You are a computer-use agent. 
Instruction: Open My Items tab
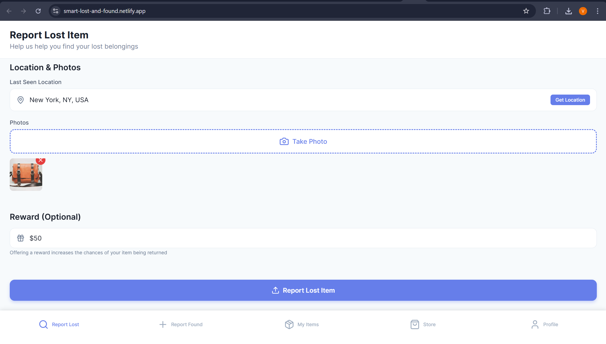tap(302, 324)
